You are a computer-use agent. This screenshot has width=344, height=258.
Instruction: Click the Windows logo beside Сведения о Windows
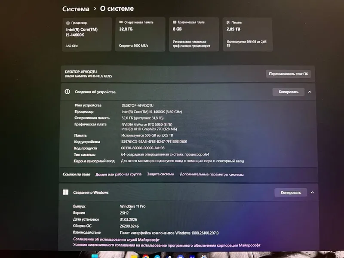[x=66, y=192]
